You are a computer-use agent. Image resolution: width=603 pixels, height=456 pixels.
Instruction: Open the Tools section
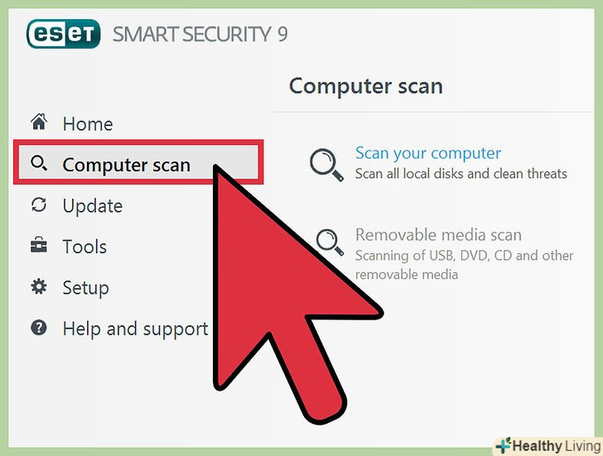tap(84, 247)
